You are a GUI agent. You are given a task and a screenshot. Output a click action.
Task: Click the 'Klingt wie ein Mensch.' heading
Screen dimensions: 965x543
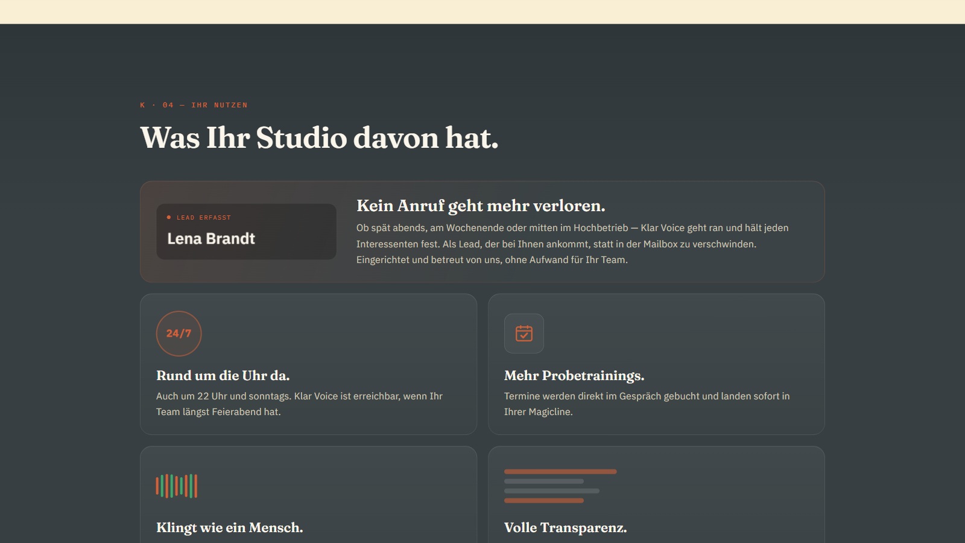coord(230,527)
